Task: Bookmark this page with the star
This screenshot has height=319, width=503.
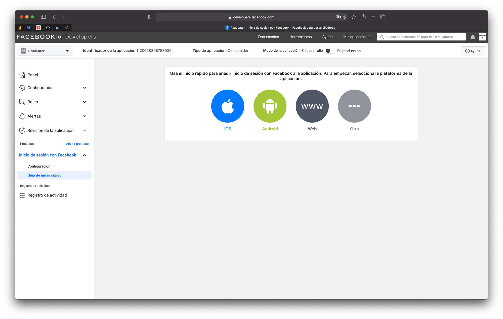Action: pyautogui.click(x=354, y=17)
